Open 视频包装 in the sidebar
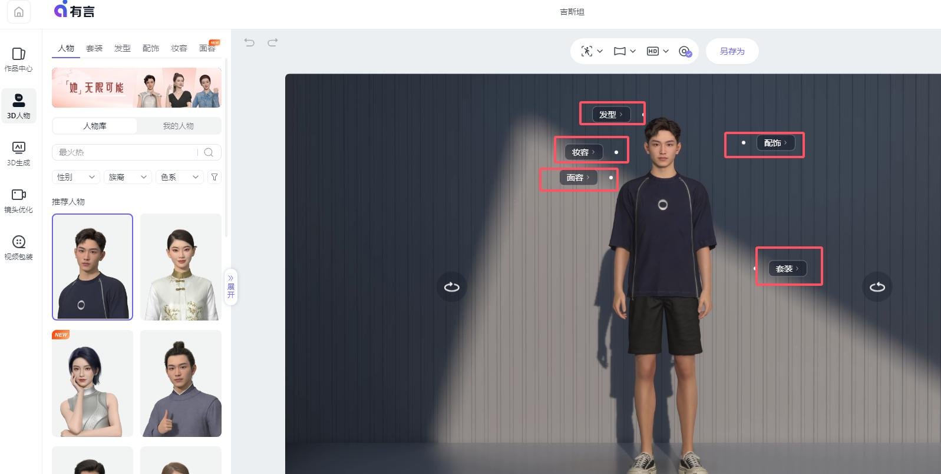The width and height of the screenshot is (941, 474). point(18,247)
